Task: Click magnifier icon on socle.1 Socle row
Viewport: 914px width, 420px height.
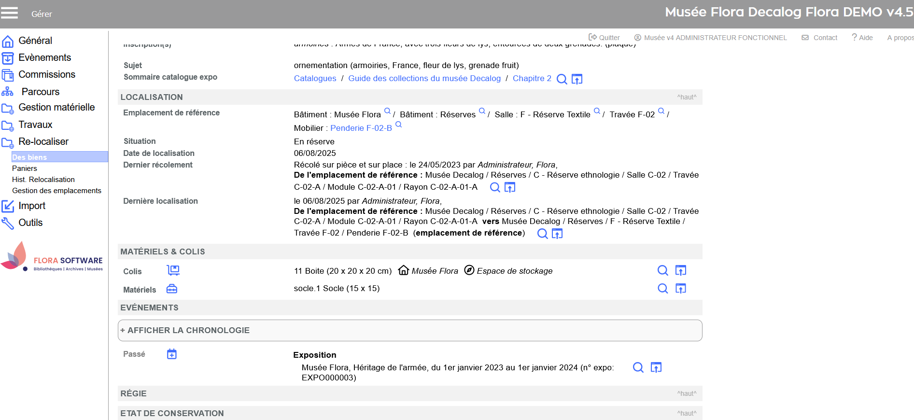Action: [663, 289]
